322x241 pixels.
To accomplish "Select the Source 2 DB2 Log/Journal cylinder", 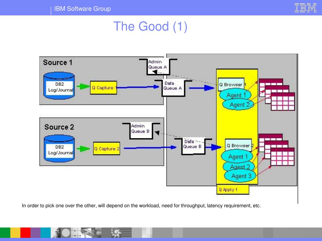I will tap(59, 148).
